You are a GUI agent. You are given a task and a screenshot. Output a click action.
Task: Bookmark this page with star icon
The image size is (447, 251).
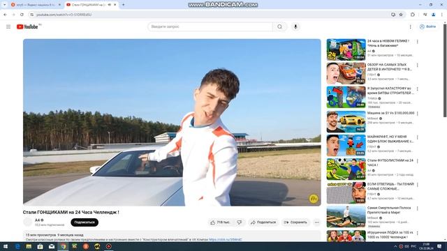[401, 15]
